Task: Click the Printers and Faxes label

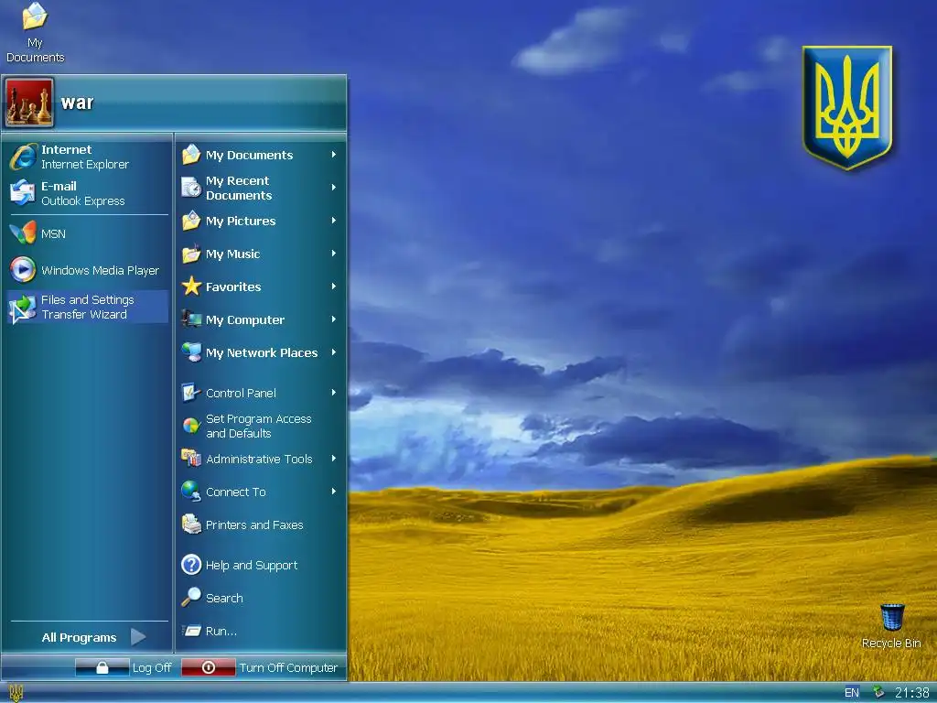Action: click(254, 525)
